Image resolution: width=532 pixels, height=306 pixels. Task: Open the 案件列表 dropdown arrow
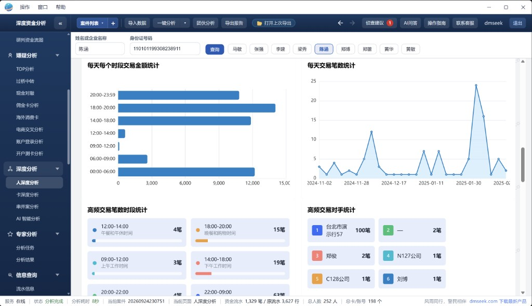coord(102,23)
